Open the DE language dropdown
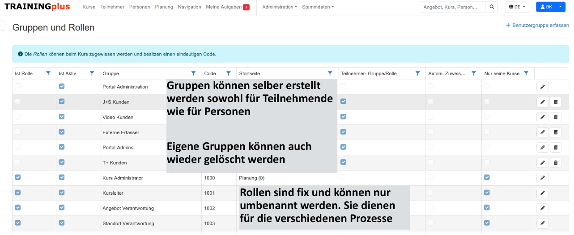The image size is (574, 235). click(x=517, y=7)
